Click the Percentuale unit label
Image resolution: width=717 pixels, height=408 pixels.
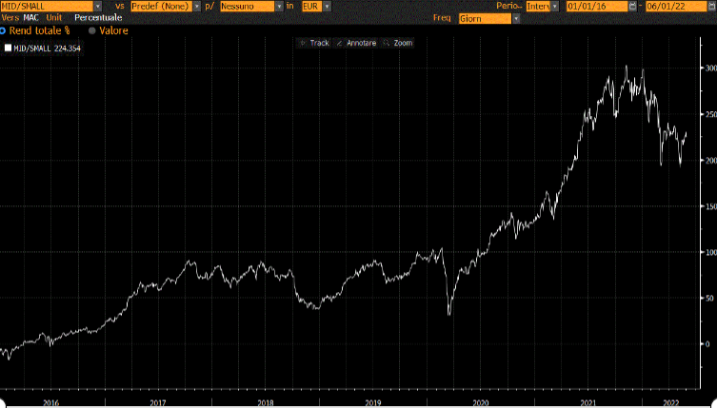(x=99, y=18)
